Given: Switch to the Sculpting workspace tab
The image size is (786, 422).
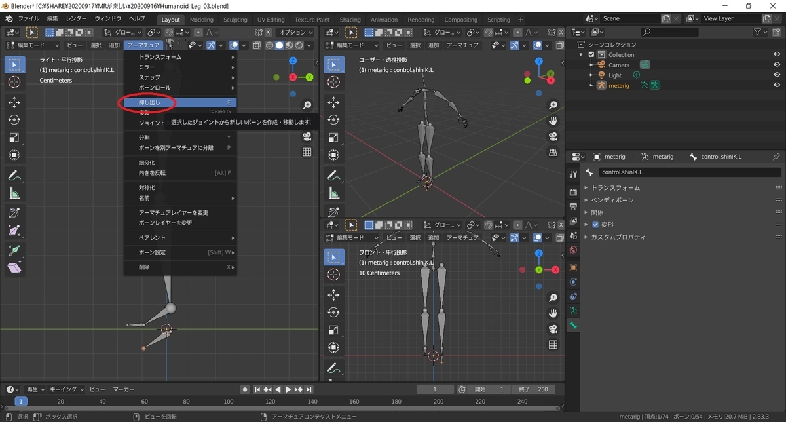Looking at the screenshot, I should pos(235,20).
